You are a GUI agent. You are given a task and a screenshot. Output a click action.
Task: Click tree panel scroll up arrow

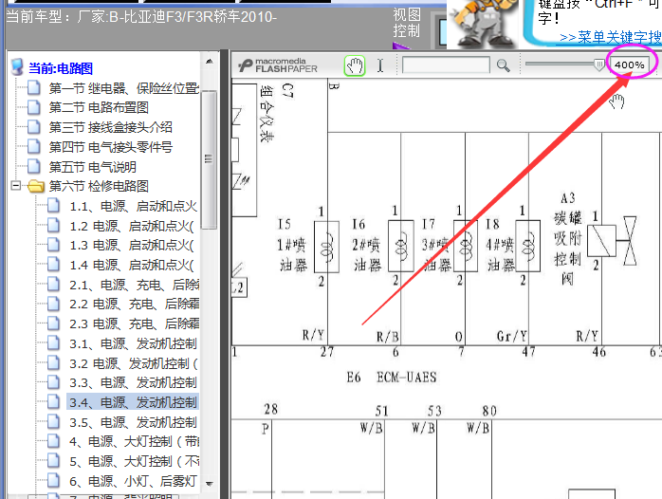[x=209, y=62]
